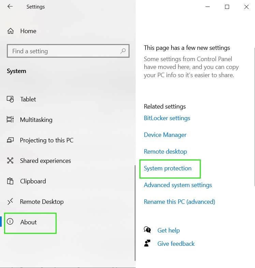Click the Multitasking icon
Image resolution: width=255 pixels, height=268 pixels.
pos(10,119)
